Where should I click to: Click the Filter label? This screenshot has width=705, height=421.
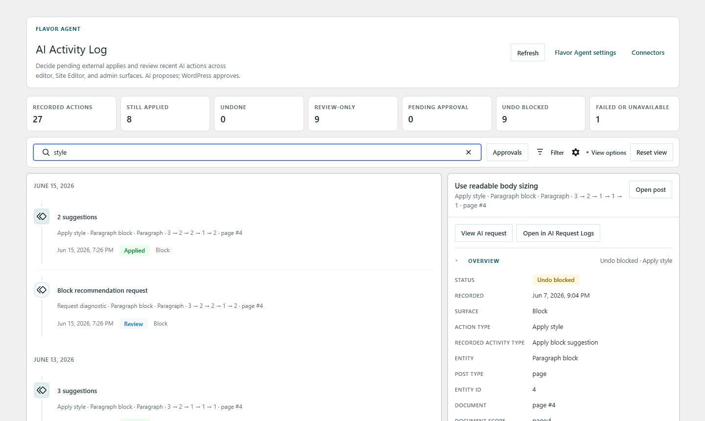(x=557, y=153)
